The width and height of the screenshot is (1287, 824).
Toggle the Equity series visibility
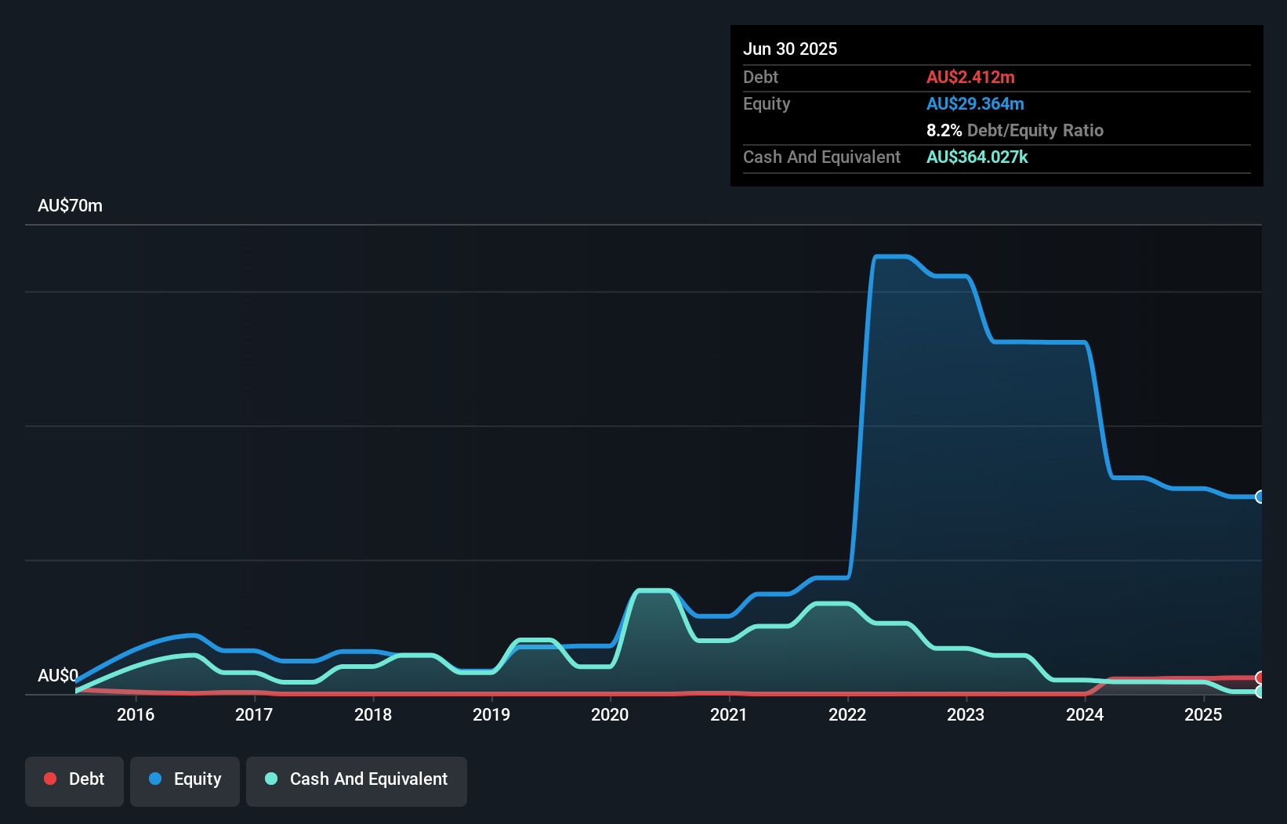click(185, 779)
